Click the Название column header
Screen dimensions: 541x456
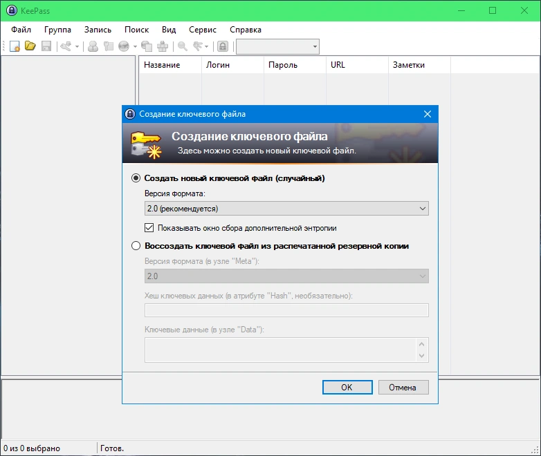[x=170, y=65]
